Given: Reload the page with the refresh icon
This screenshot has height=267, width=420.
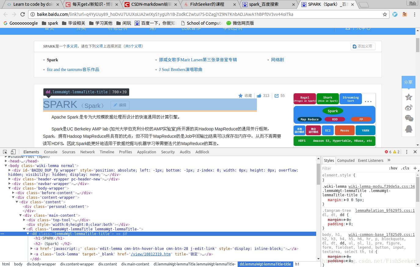Looking at the screenshot, I should 23,14.
